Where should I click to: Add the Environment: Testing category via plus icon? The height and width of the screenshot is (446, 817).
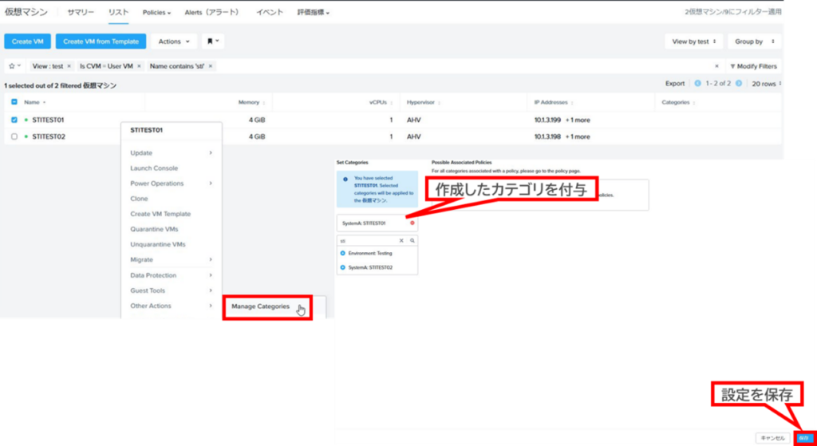click(343, 253)
